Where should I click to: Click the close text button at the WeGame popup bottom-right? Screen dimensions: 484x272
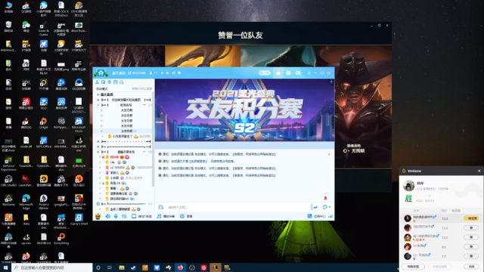coord(471,267)
